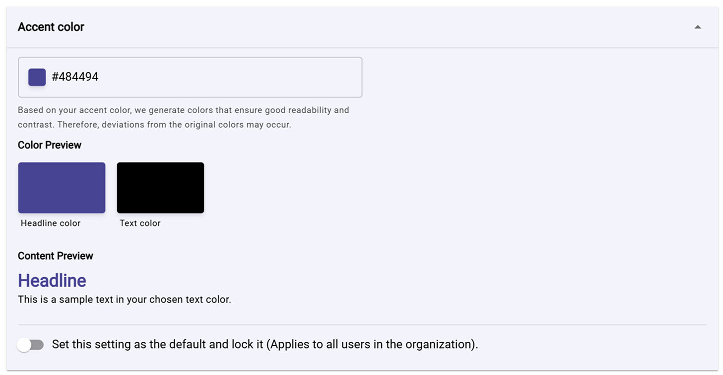
Task: Click the black Text color preview box
Action: (160, 187)
